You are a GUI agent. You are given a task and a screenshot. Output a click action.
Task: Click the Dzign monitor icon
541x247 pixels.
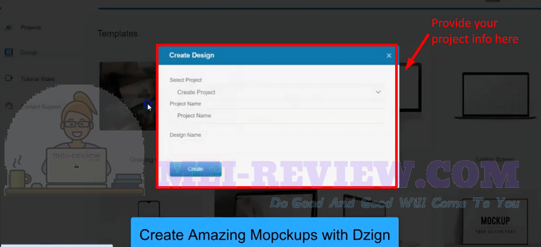point(9,52)
